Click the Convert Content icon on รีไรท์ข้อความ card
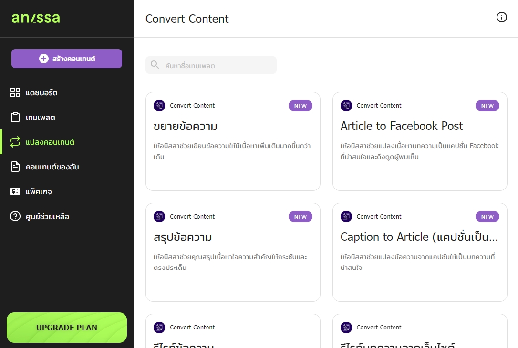Screen dimensions: 518x348 click(159, 327)
